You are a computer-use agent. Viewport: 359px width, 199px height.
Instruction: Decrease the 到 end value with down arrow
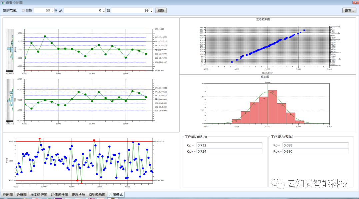(151, 12)
